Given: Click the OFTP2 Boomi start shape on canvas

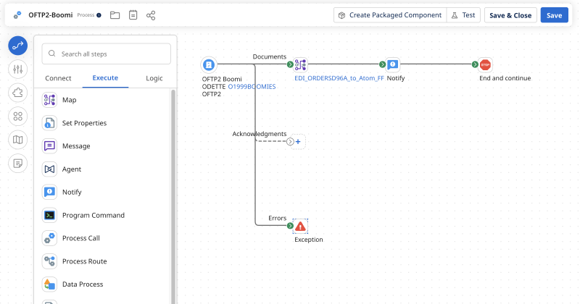Looking at the screenshot, I should (209, 64).
